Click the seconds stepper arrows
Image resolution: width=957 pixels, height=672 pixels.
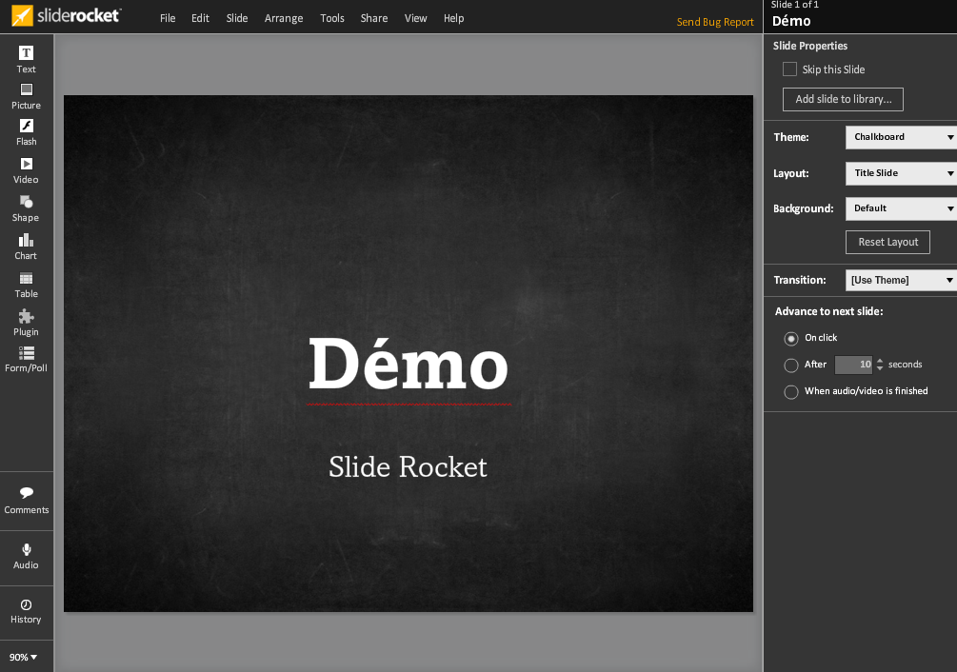coord(880,365)
